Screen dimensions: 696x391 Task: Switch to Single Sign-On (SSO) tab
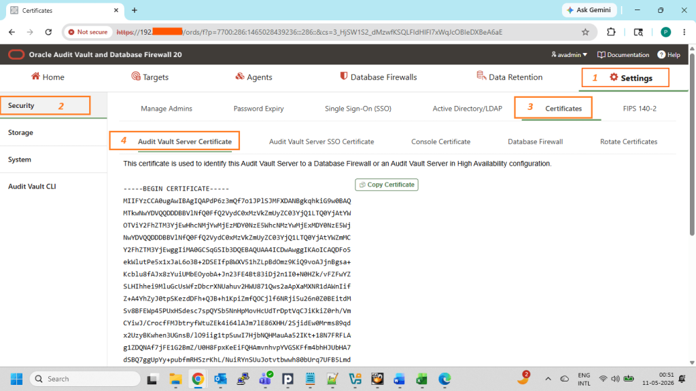358,109
